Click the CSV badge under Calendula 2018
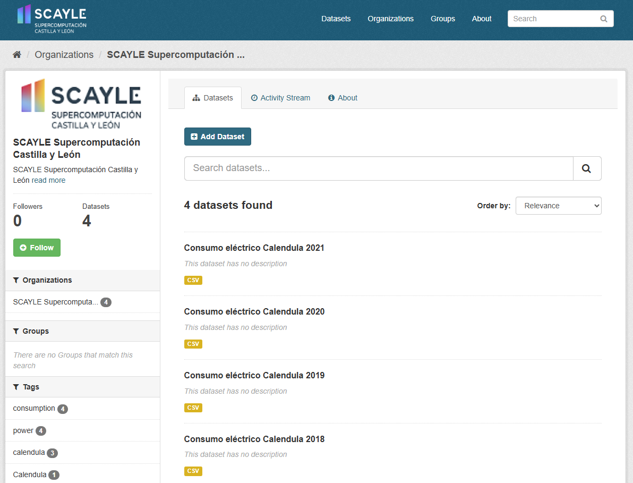Image resolution: width=633 pixels, height=483 pixels. coord(193,471)
